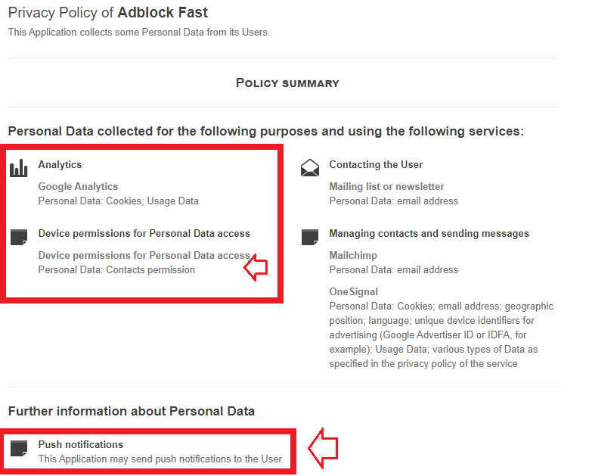589x476 pixels.
Task: Click the Push notifications heading
Action: pos(80,444)
